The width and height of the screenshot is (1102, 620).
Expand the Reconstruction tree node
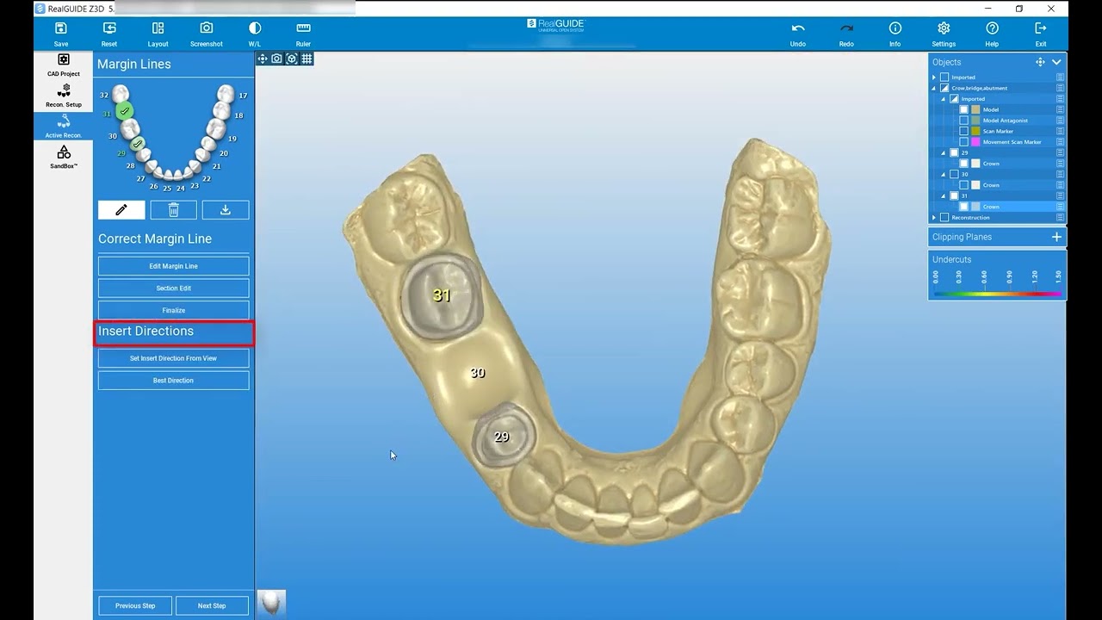(934, 218)
